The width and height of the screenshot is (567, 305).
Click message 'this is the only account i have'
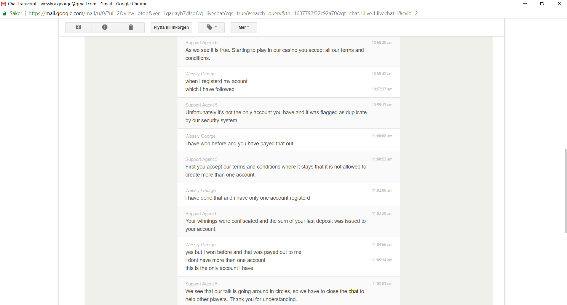point(219,268)
